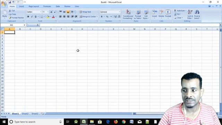Screen dimensions: 222x125
Task: Open Cell Styles gallery
Action: (x=146, y=14)
